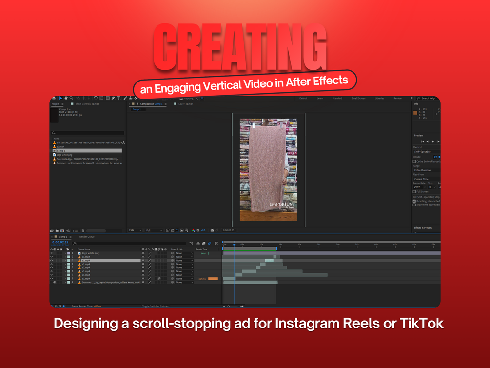This screenshot has height=368, width=490.
Task: Click the Preview panel play button
Action: (433, 142)
